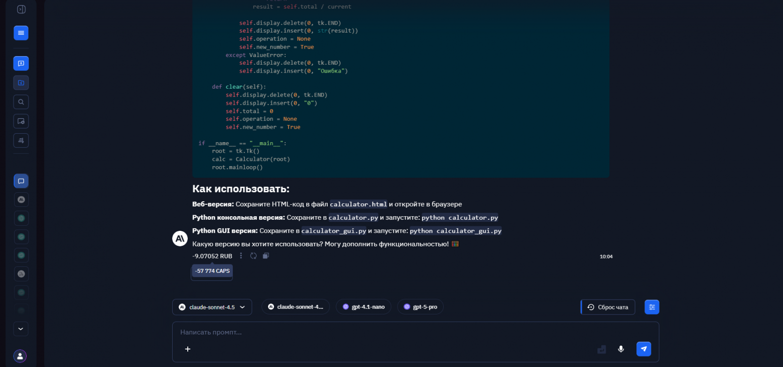Toggle the sidebar panel icon at top
This screenshot has height=367, width=783.
(x=21, y=10)
